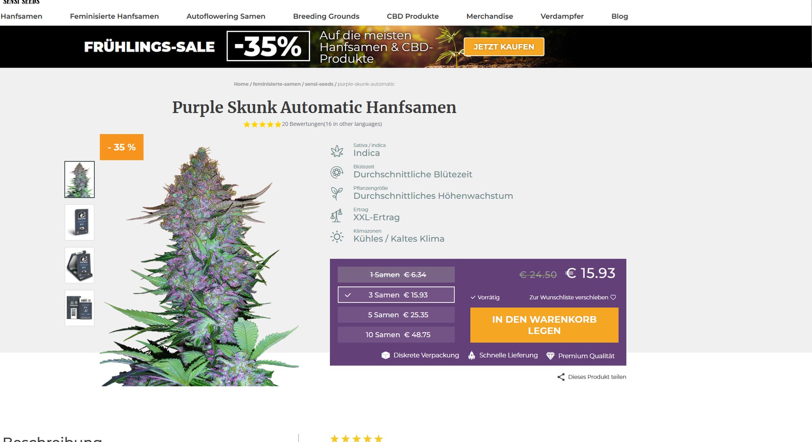Click the plant height seedling icon
This screenshot has width=812, height=442.
(x=337, y=194)
